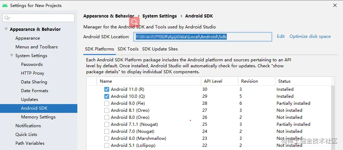Click API level 25 cell for Nougat
343x150 pixels.
205,124
